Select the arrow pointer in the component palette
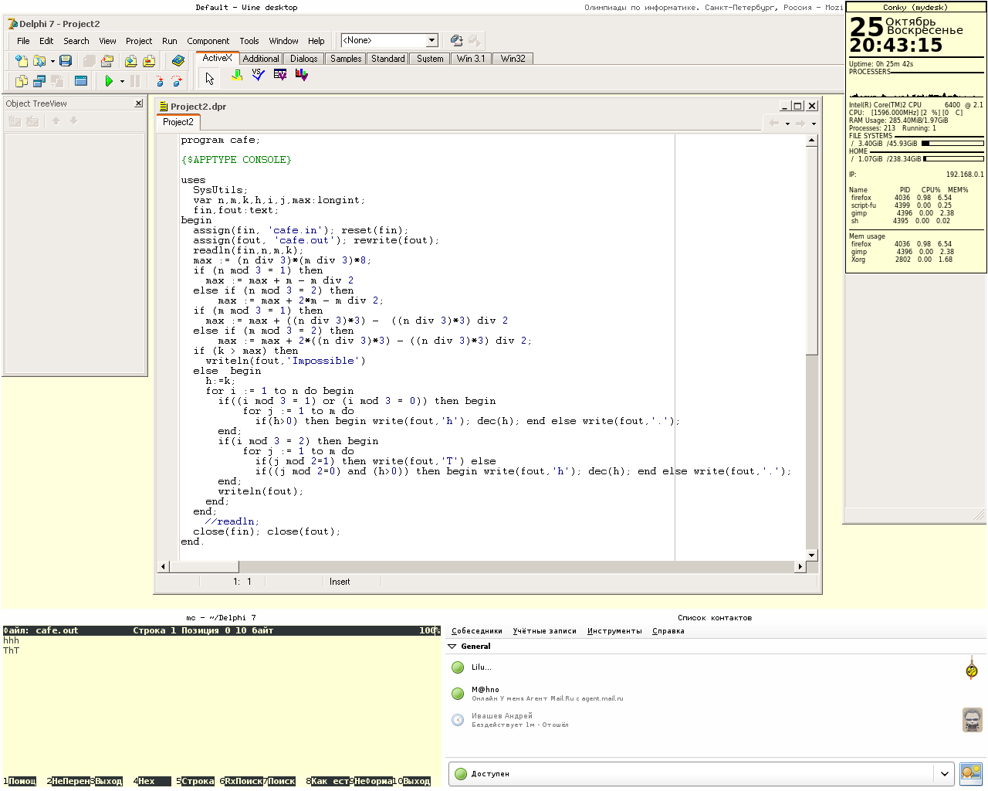Screen dimensions: 988x791 209,77
